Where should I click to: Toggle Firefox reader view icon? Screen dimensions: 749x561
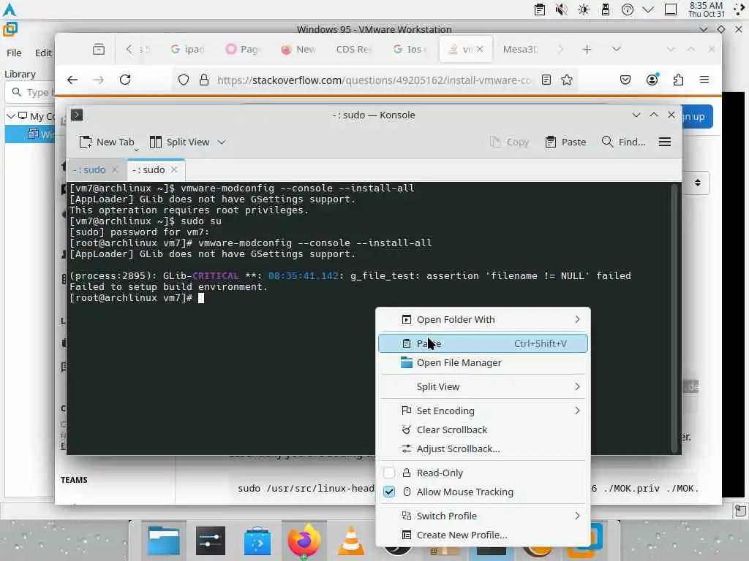pos(546,80)
